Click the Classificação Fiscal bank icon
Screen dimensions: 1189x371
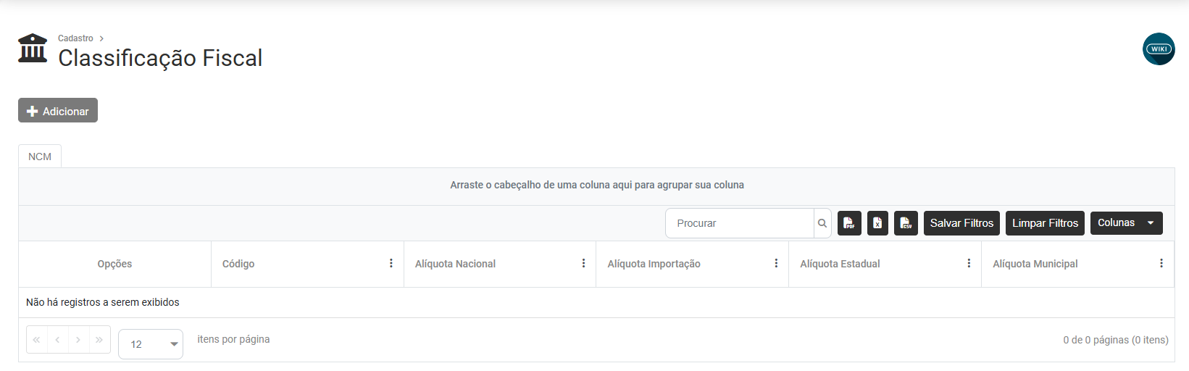pos(33,49)
